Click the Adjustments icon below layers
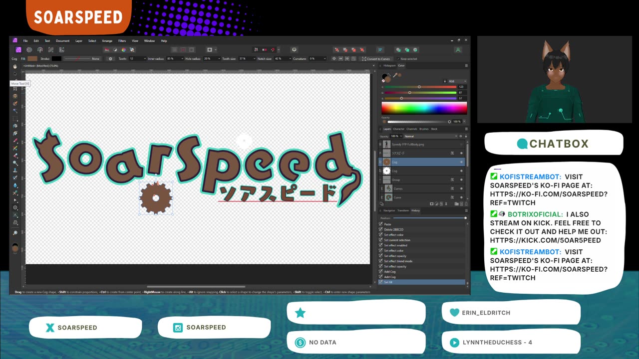The image size is (639, 359). (x=437, y=204)
